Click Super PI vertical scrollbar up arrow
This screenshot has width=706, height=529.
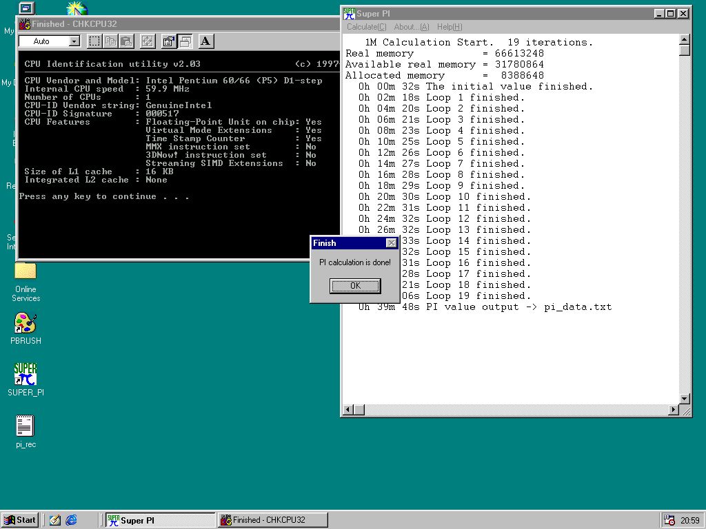[x=685, y=39]
